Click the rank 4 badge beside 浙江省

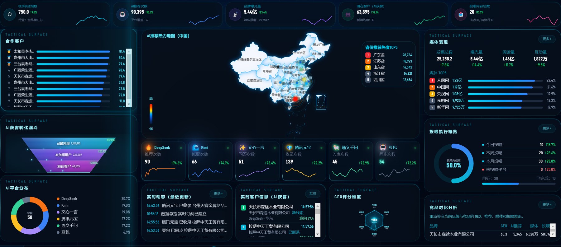pyautogui.click(x=368, y=74)
